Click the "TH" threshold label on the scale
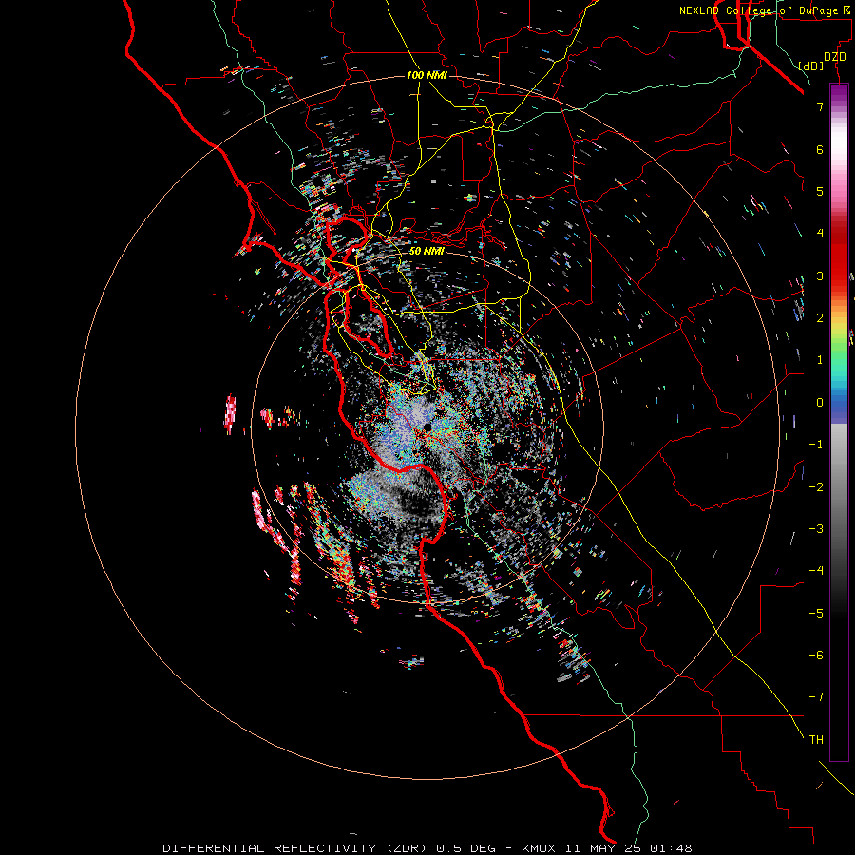 pos(816,739)
